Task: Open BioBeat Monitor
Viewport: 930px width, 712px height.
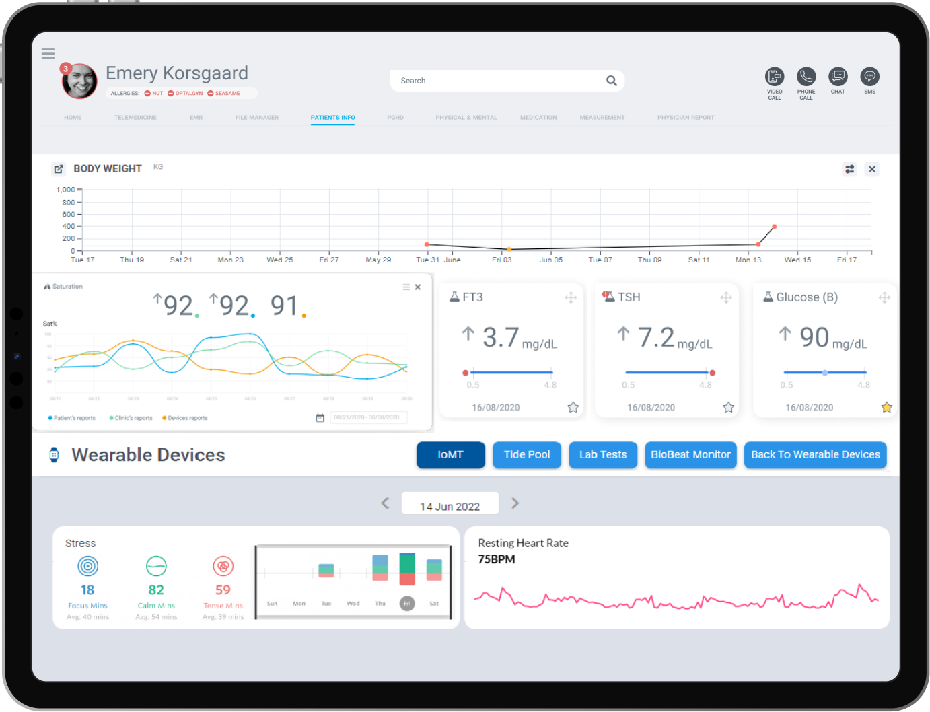Action: pyautogui.click(x=690, y=455)
